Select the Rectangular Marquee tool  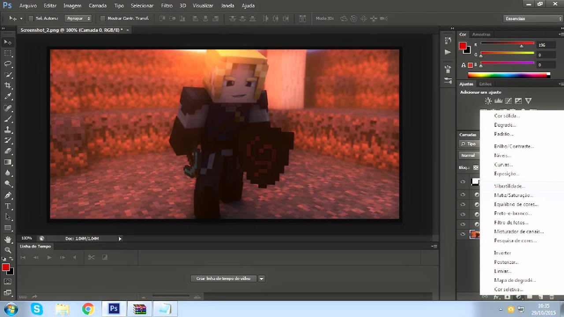(x=8, y=53)
